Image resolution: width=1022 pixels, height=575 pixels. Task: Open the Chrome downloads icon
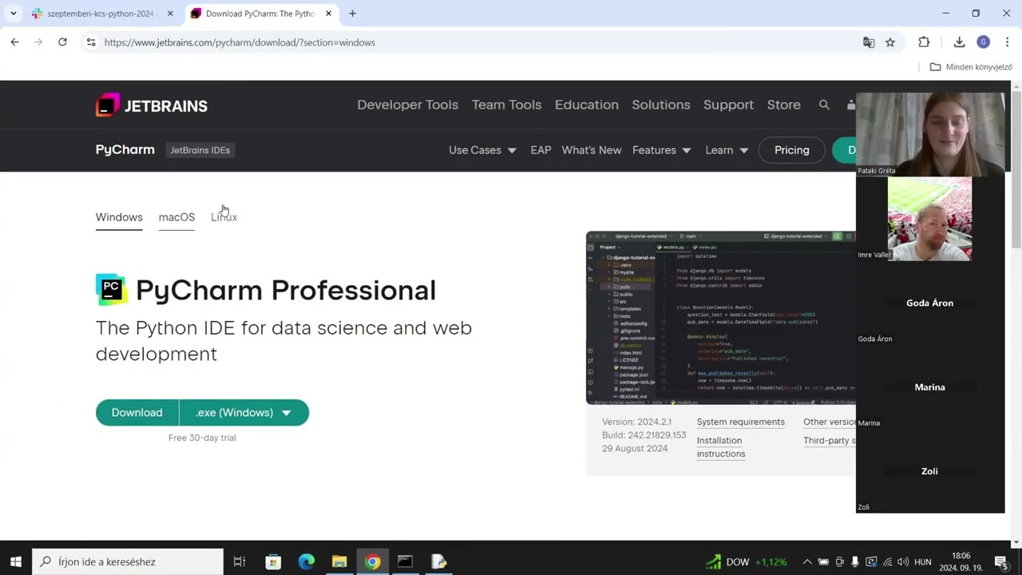click(959, 42)
